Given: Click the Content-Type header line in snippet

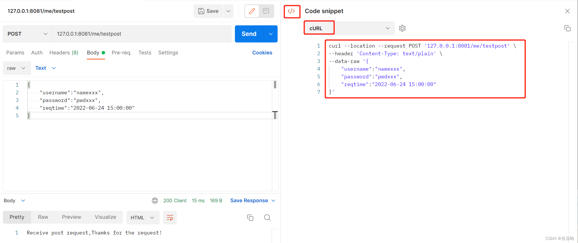Looking at the screenshot, I should (386, 54).
